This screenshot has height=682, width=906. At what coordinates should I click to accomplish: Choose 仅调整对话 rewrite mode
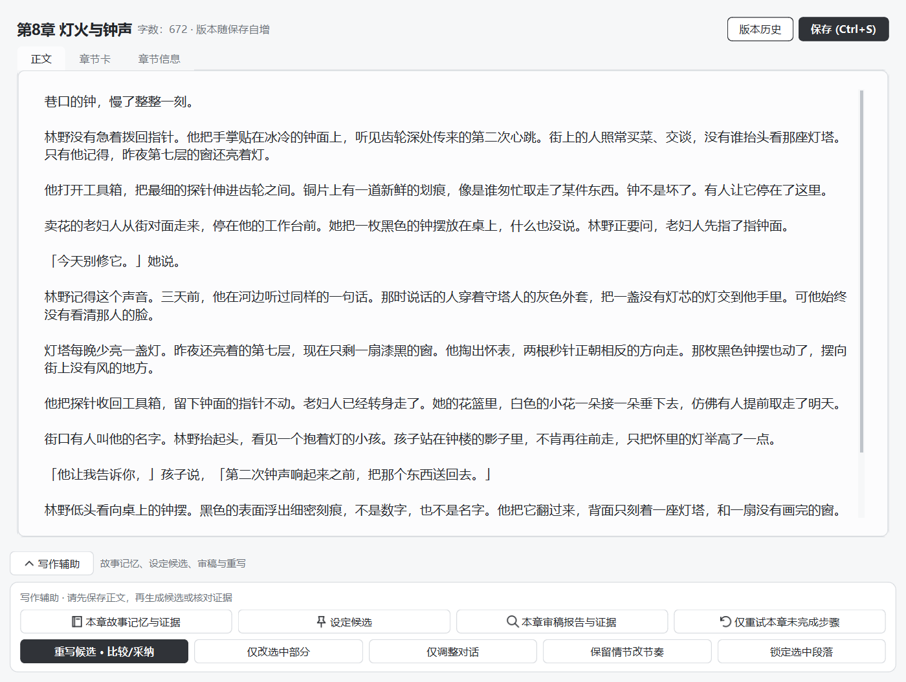click(x=453, y=652)
